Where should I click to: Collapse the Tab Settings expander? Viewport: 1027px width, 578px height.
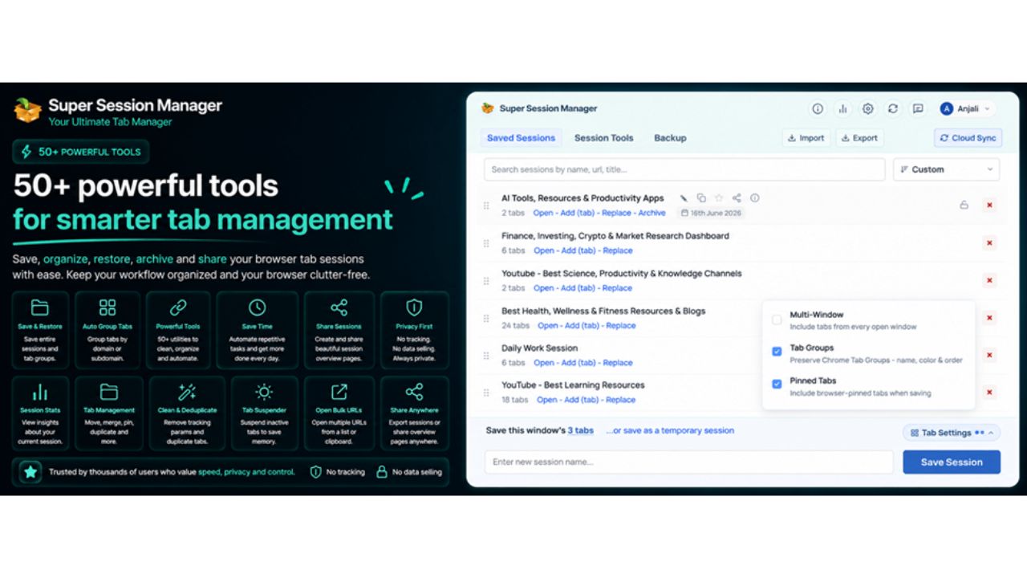pyautogui.click(x=952, y=433)
